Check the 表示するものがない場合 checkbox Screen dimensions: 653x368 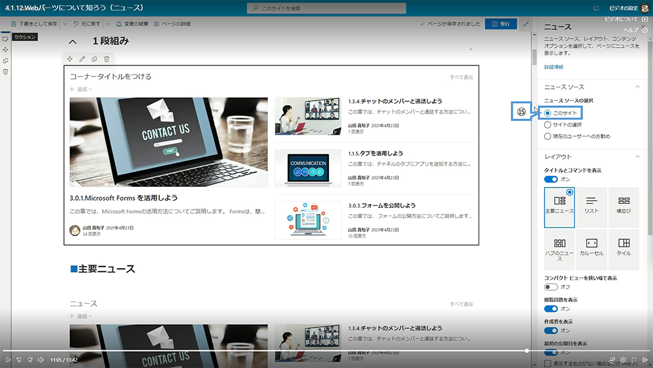tap(548, 363)
